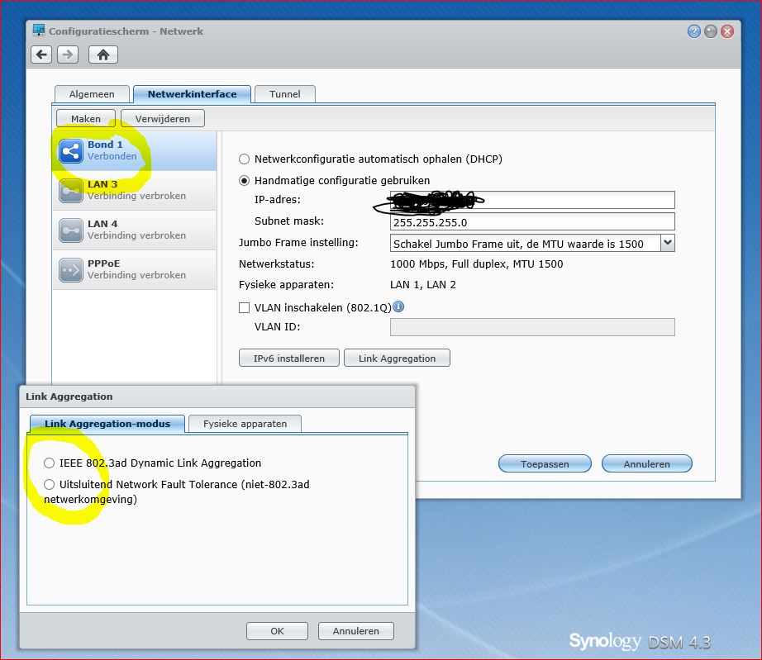Switch to the Fysieke apparaten tab
The image size is (762, 660).
[244, 423]
